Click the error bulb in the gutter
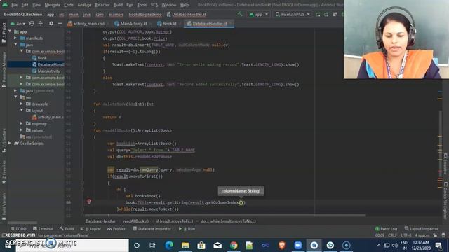The image size is (449, 252). pos(89,202)
